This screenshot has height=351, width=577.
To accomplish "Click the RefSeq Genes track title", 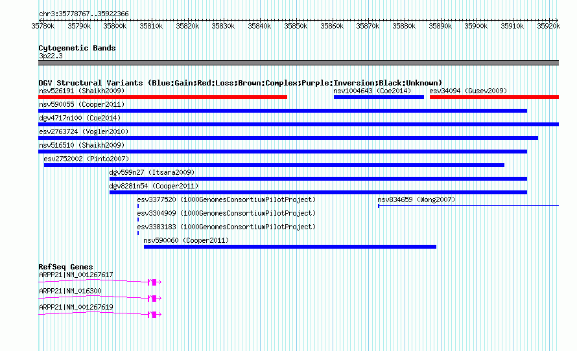I will pyautogui.click(x=66, y=267).
